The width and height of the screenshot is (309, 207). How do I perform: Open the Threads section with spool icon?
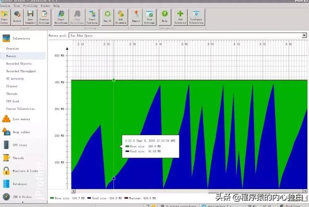18,158
